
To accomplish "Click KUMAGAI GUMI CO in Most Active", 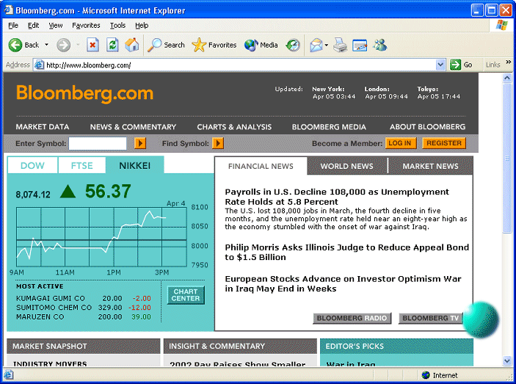I will (x=51, y=298).
